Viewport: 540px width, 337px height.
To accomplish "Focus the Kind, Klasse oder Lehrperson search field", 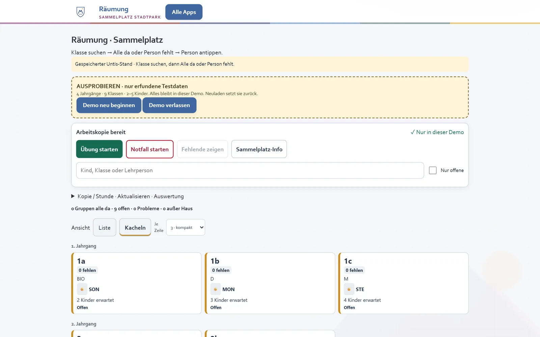I will (x=250, y=170).
